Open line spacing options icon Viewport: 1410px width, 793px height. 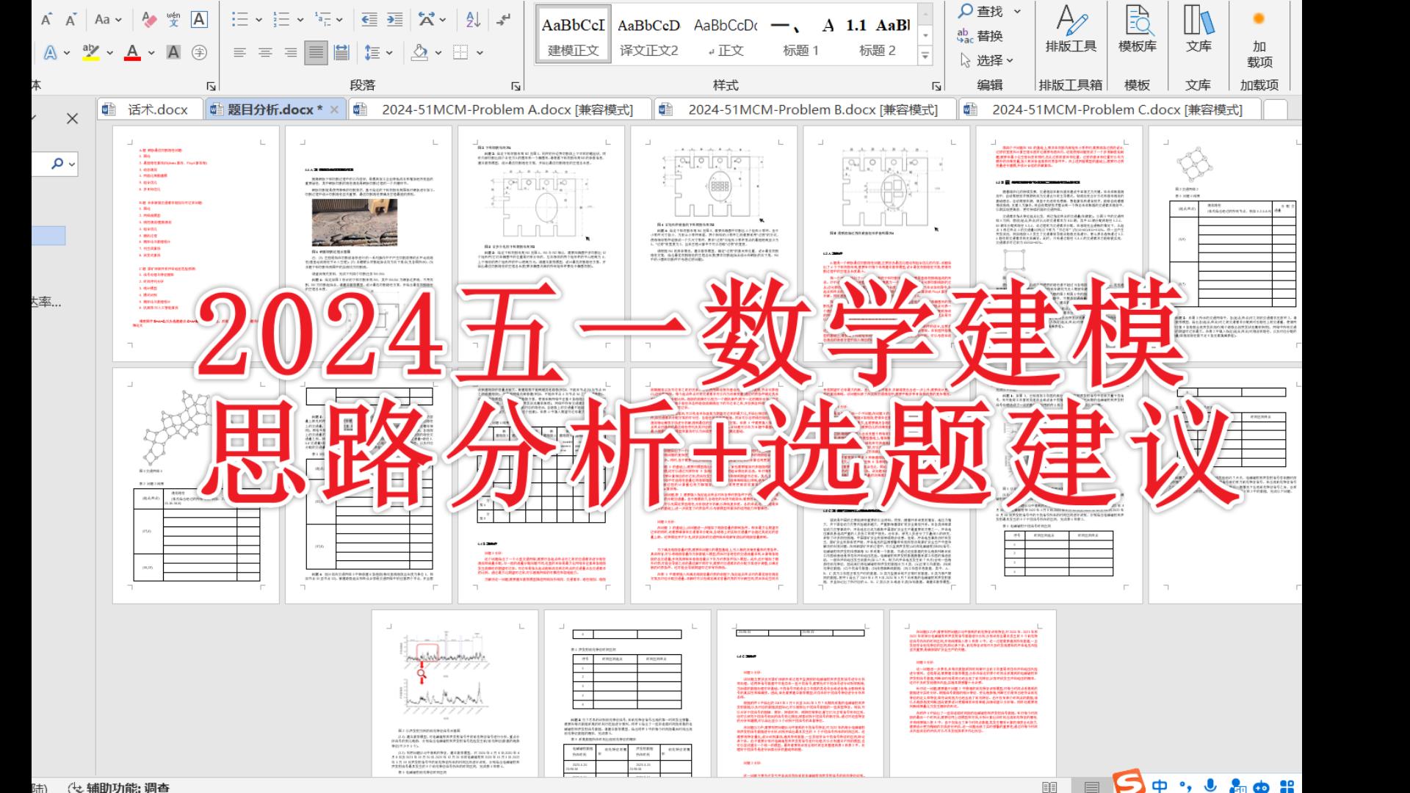[x=372, y=52]
